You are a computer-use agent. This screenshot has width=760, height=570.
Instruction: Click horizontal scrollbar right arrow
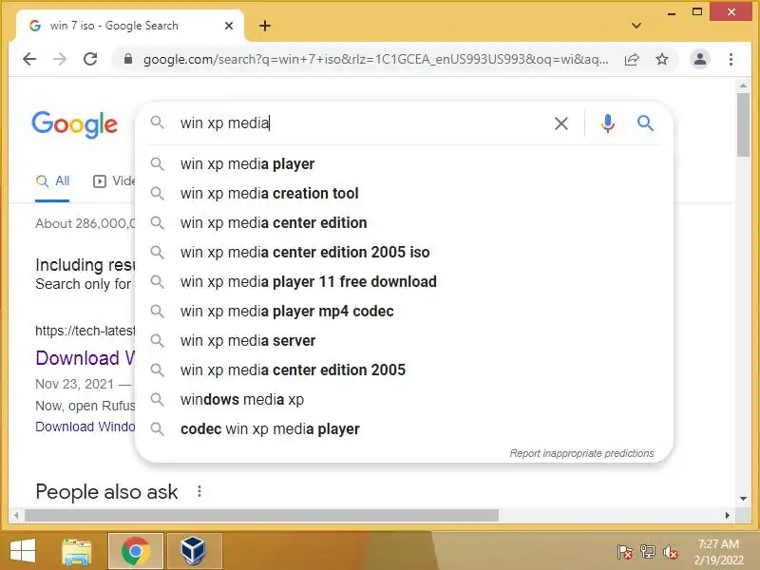coord(728,515)
